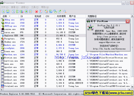The width and height of the screenshot is (134, 96).
Task: Click the overlapping windows toolbar icon
Action: pyautogui.click(x=55, y=11)
